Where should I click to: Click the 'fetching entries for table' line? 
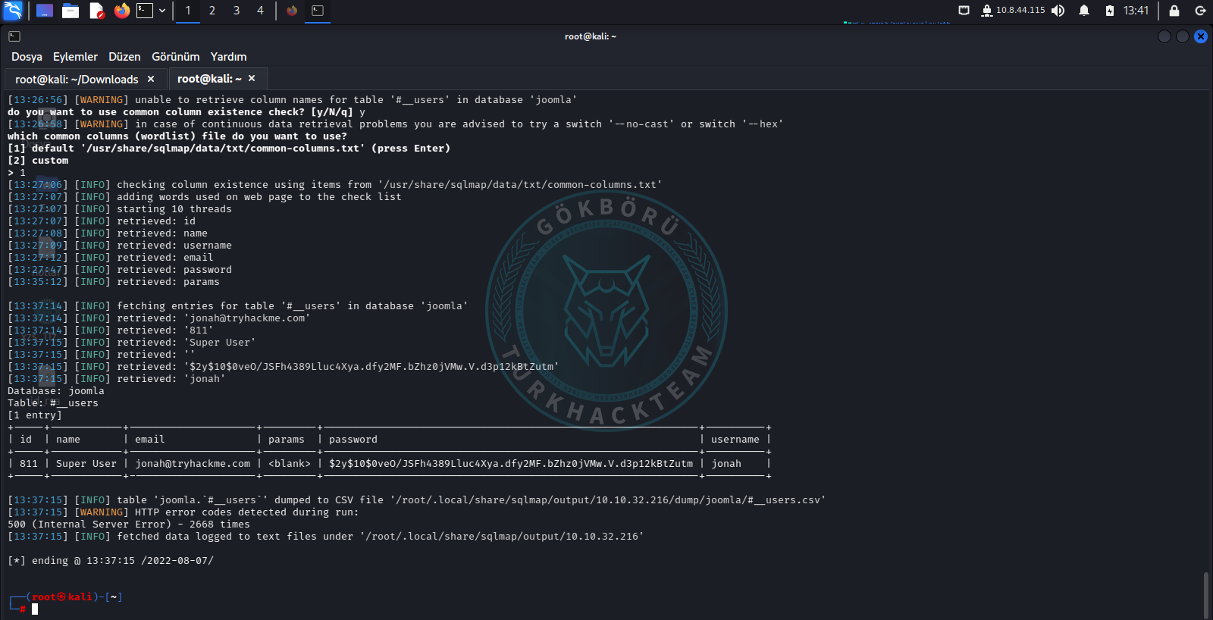coord(238,306)
